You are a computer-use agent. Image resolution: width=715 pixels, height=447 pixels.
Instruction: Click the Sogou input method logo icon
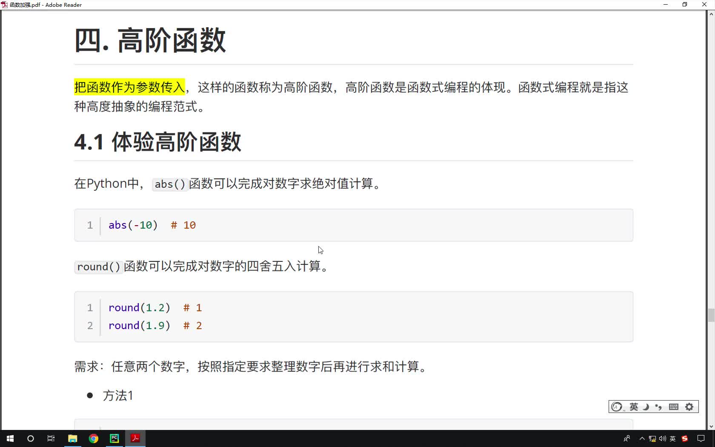[x=617, y=407]
